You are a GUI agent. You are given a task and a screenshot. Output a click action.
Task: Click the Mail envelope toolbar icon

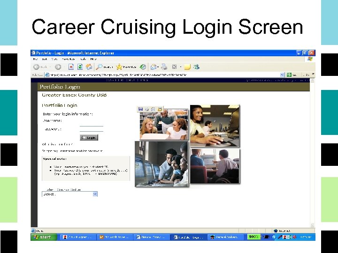point(153,67)
